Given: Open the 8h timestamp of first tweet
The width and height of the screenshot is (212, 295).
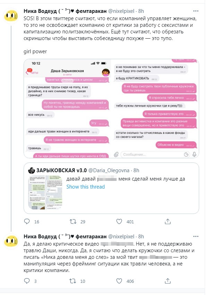Looking at the screenshot, I should click(x=141, y=11).
